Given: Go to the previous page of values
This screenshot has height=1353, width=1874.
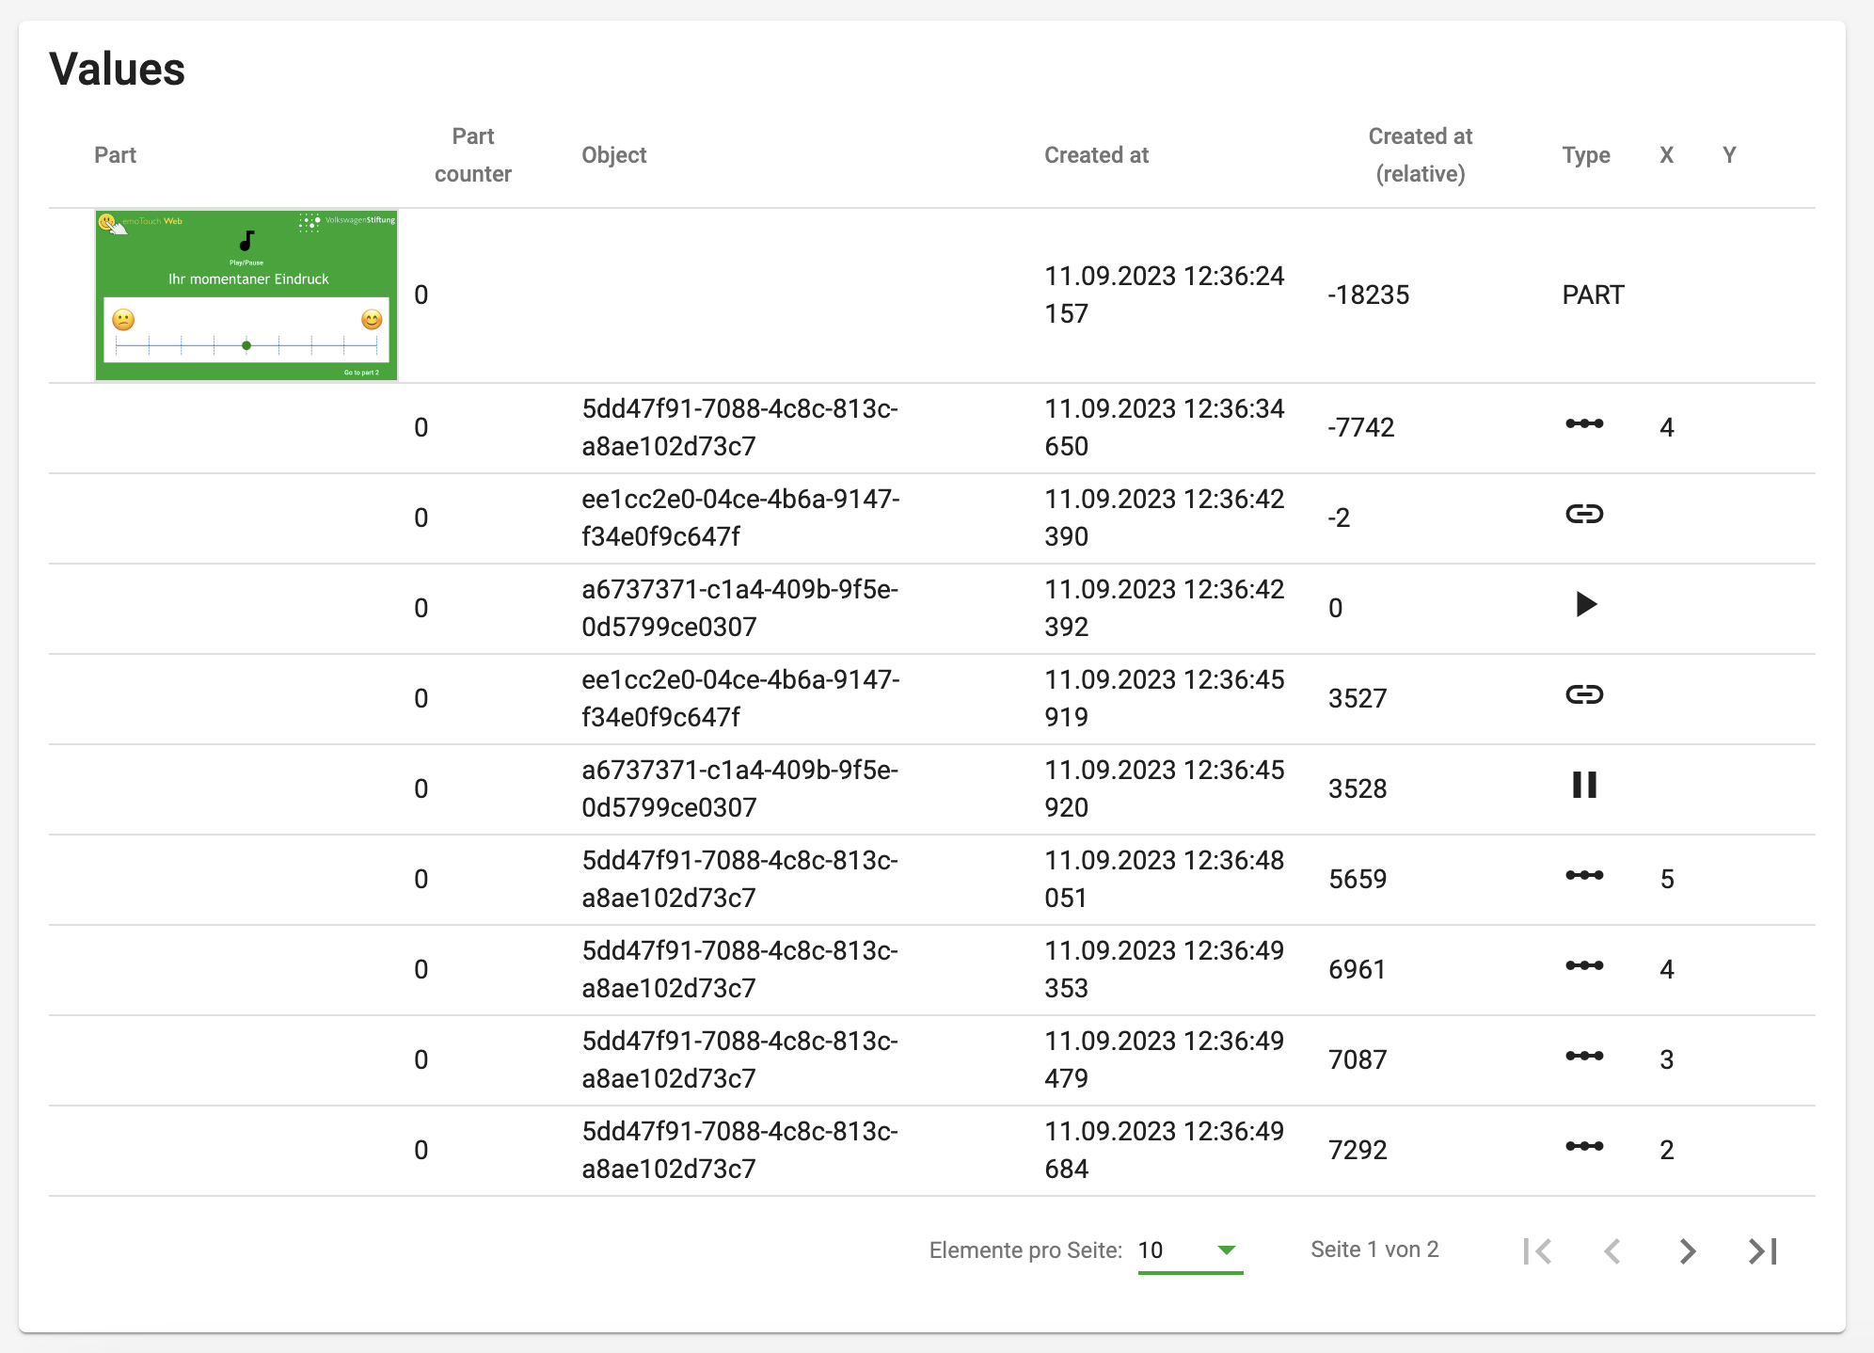Looking at the screenshot, I should (1612, 1250).
